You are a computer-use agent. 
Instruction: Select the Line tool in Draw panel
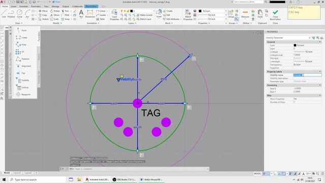pos(4,14)
